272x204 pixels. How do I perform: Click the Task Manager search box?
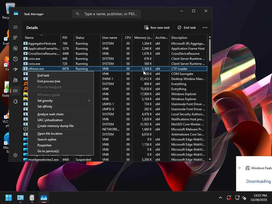[106, 14]
